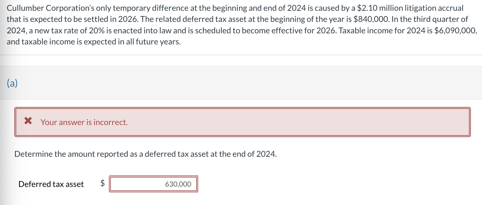This screenshot has height=205, width=482.
Task: Select the answer input field showing 630,000
Action: [x=153, y=184]
